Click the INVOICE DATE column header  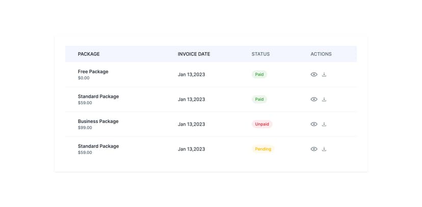(194, 54)
